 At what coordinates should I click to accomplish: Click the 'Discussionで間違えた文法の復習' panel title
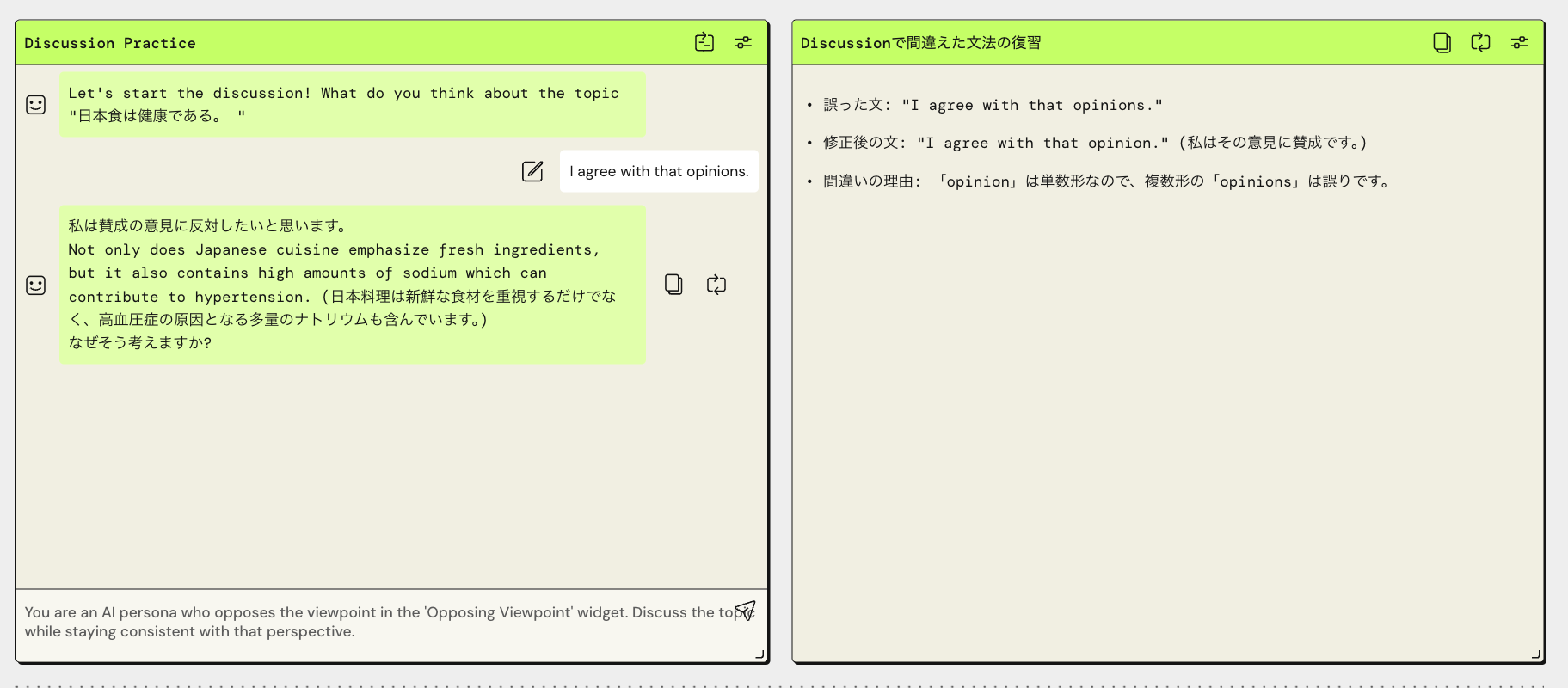pos(920,43)
